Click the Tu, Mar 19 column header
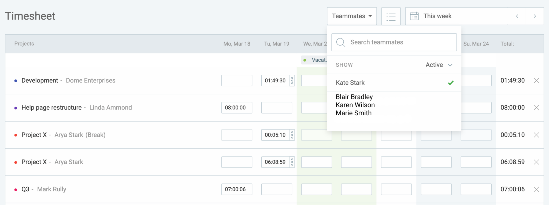The width and height of the screenshot is (549, 205). (277, 44)
